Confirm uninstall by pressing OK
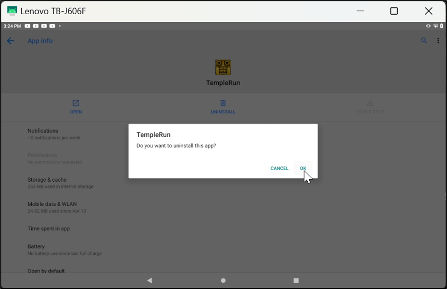Screen dimensions: 447x289 (303, 168)
